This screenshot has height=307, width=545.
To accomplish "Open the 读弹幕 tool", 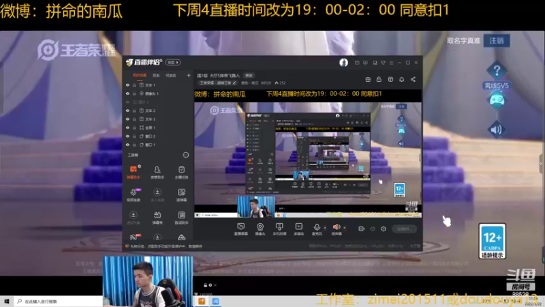I will [x=181, y=195].
